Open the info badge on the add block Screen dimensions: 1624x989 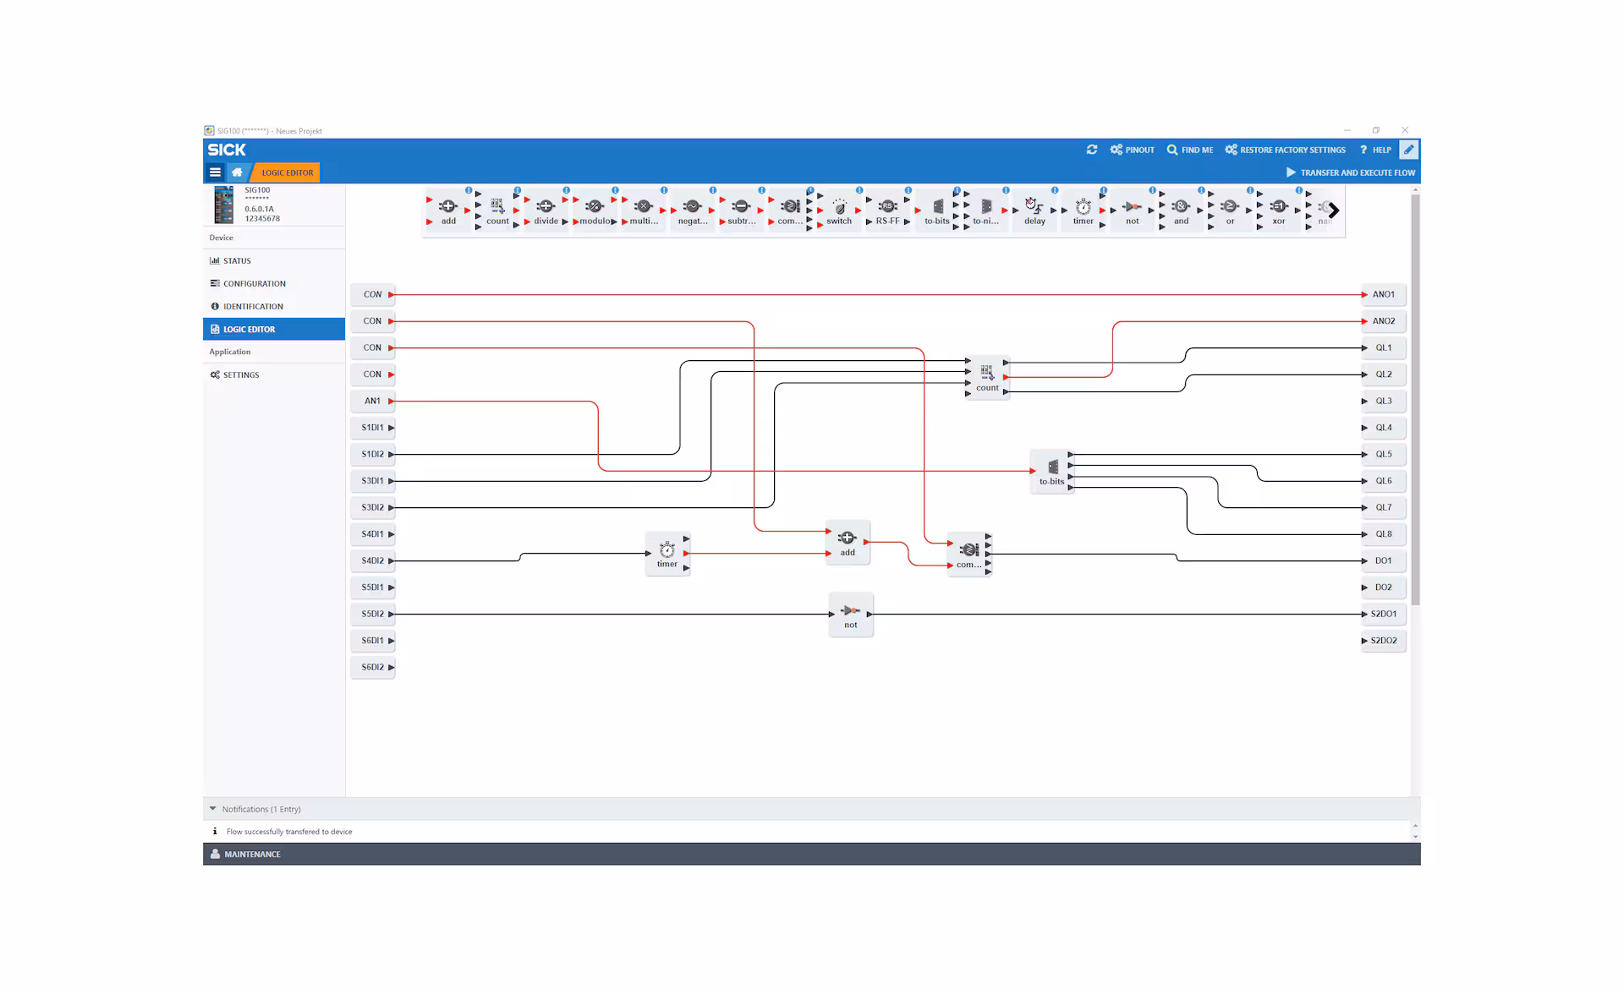[469, 190]
